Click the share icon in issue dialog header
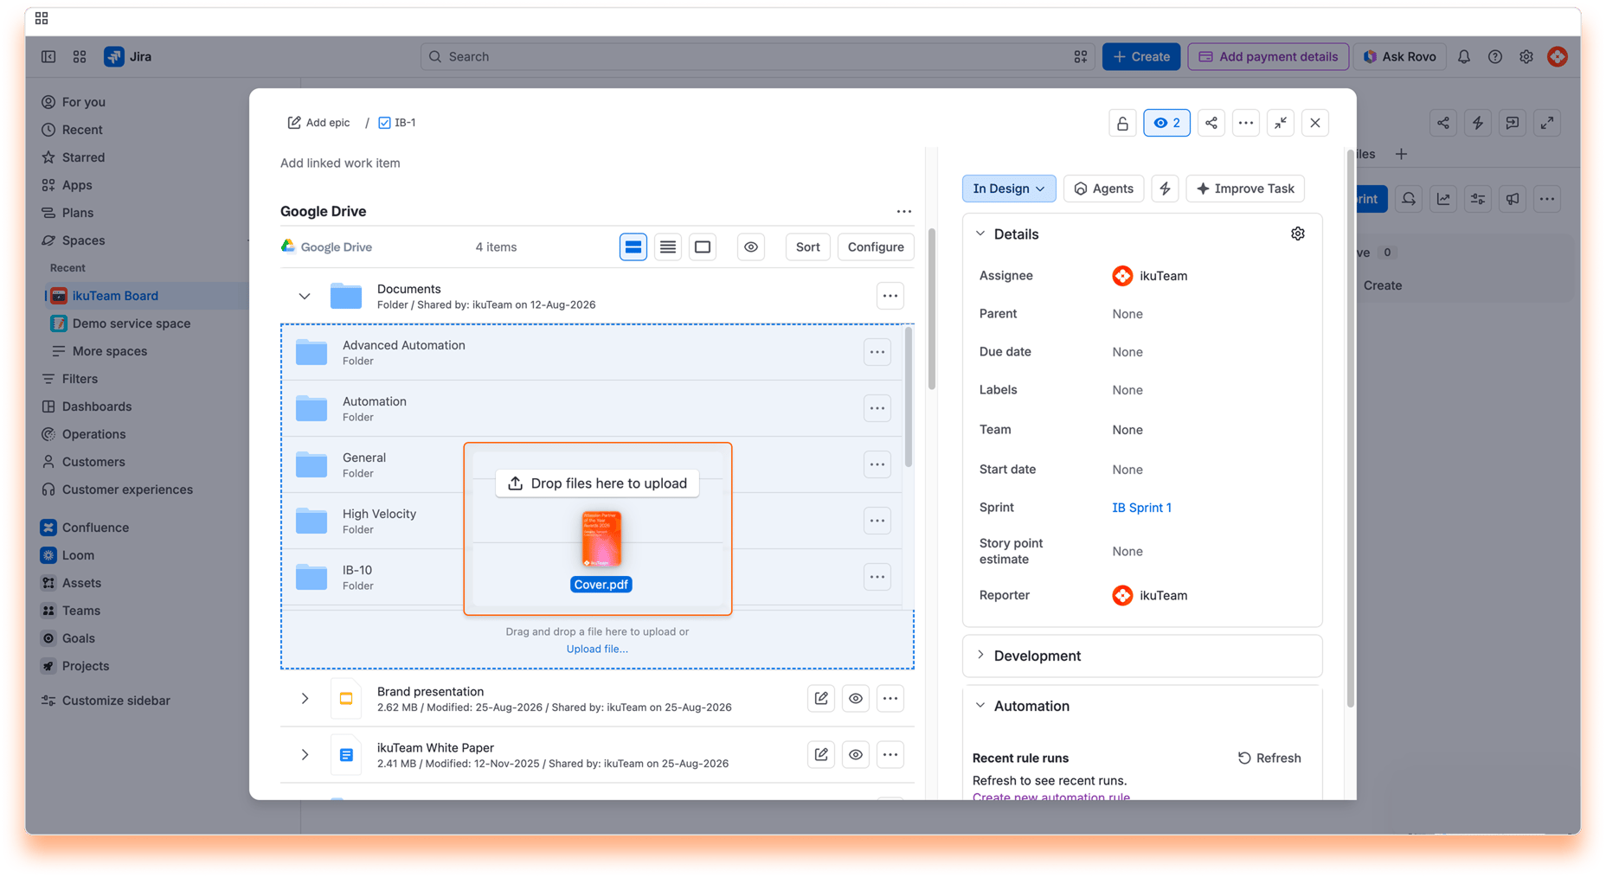 click(x=1211, y=123)
